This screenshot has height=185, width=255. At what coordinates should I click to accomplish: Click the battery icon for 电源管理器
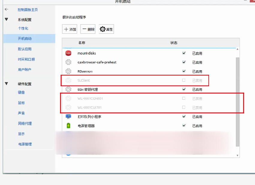[x=68, y=126]
